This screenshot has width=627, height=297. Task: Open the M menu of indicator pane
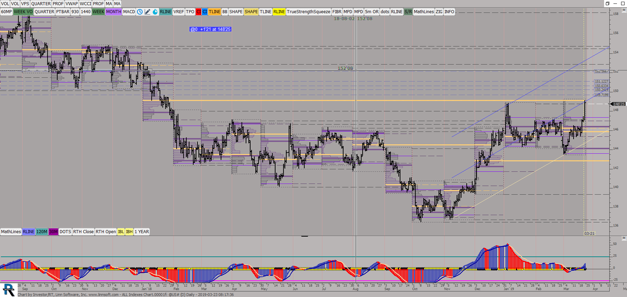624,238
